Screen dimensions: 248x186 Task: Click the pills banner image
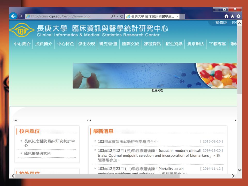pos(155,76)
